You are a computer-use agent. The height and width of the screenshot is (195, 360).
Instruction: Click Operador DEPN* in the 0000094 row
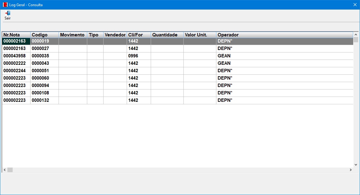[285, 85]
